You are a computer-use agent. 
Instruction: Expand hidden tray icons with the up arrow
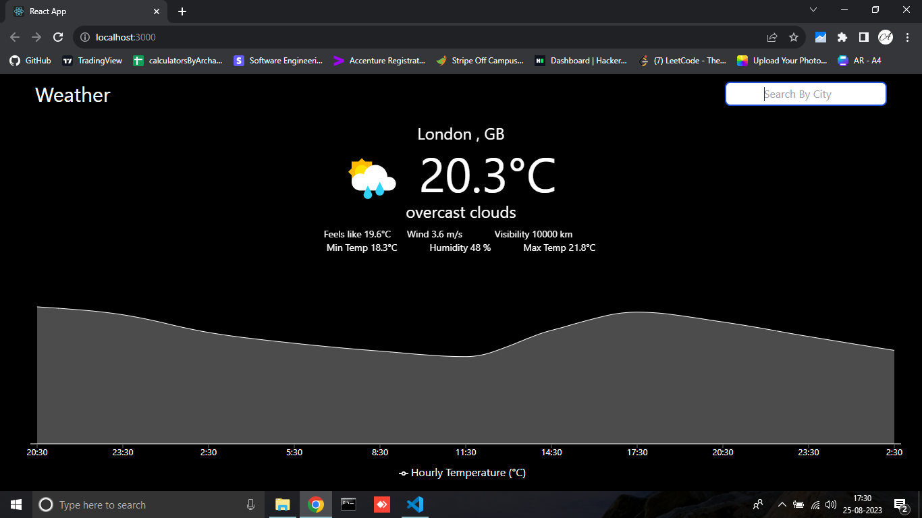pyautogui.click(x=782, y=504)
